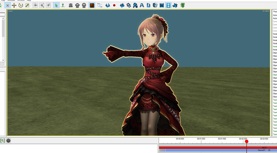This screenshot has width=277, height=153.
Task: Click the 00:01:500 mark on timeline ruler
Action: (x=222, y=139)
